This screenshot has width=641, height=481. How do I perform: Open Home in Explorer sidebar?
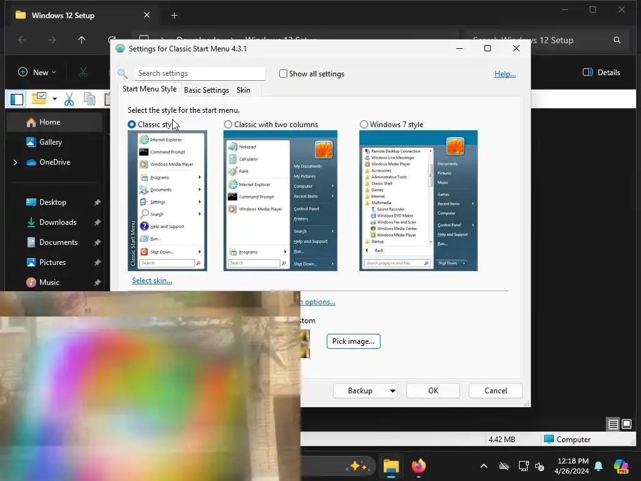pyautogui.click(x=54, y=122)
